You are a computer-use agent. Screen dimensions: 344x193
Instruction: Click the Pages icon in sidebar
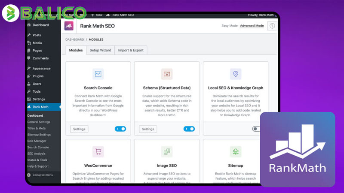click(x=29, y=51)
